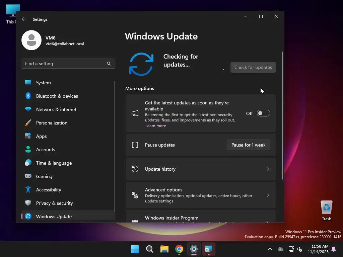Click the Update history row label
Viewport: 343px width, 257px height.
tap(160, 169)
